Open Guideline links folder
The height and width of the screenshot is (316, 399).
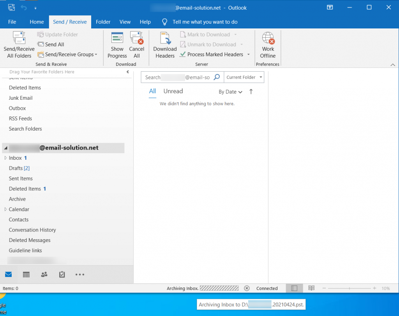(25, 251)
